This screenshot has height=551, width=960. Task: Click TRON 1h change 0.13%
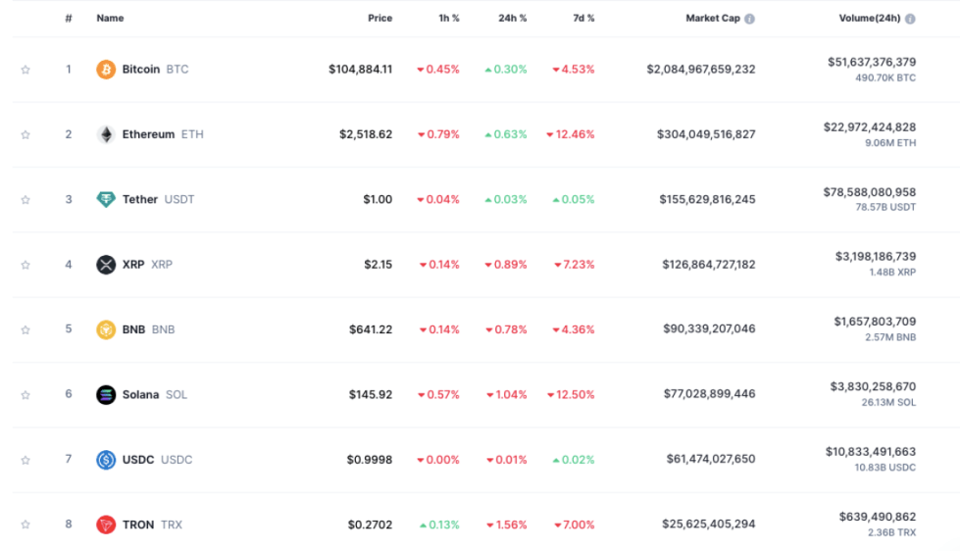click(x=439, y=525)
